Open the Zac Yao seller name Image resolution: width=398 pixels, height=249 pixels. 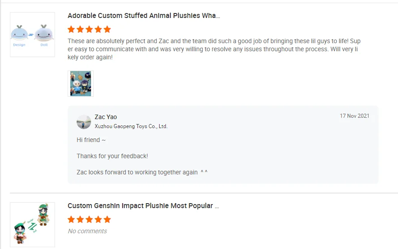[x=106, y=117]
